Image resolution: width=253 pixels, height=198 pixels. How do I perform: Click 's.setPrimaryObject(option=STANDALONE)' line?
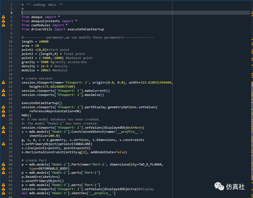pyautogui.click(x=57, y=144)
